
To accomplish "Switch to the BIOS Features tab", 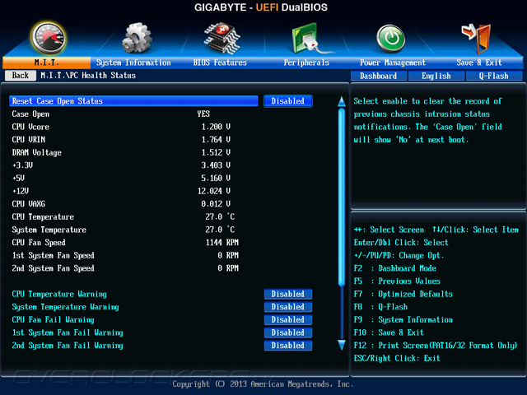I will tap(220, 63).
